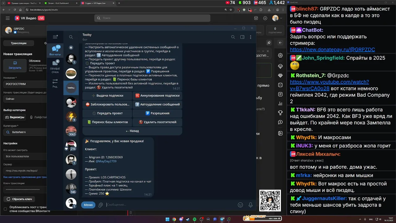The width and height of the screenshot is (396, 223).
Task: Click the 'Передать проект' bot button
Action: [x=107, y=113]
